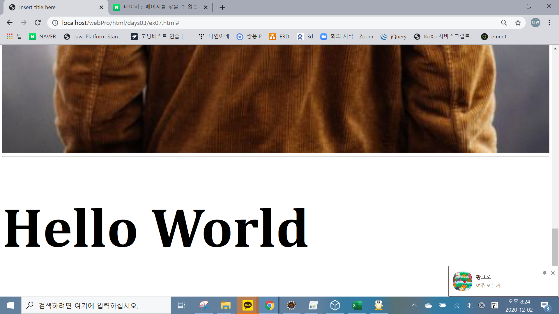Click the vertical scrollbar thumb
The height and width of the screenshot is (314, 559).
pos(555,247)
